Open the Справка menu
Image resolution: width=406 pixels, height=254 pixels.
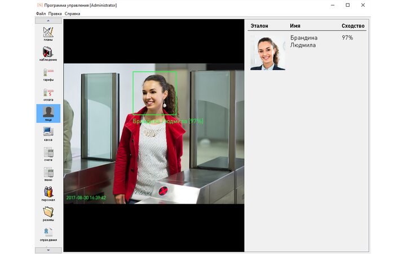pyautogui.click(x=72, y=13)
